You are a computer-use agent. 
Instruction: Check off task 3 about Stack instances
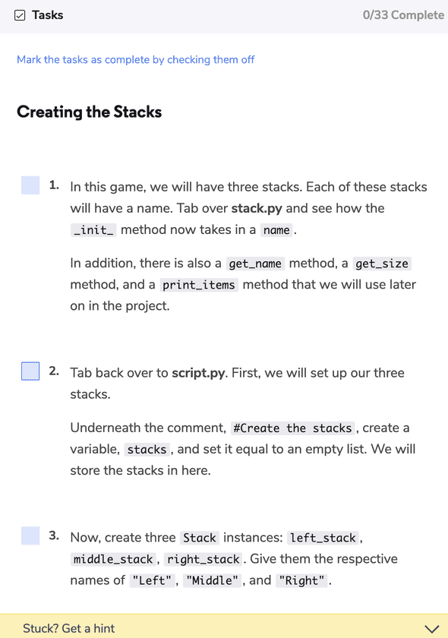pos(30,535)
